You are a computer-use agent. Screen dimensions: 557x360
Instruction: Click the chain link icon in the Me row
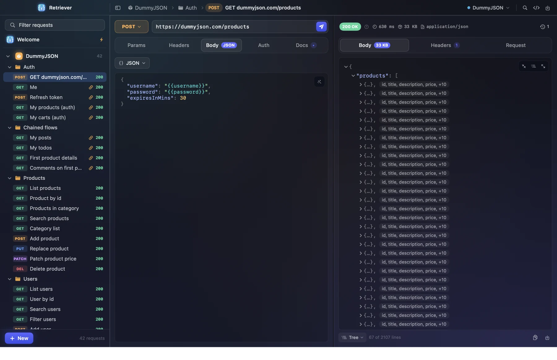(x=91, y=87)
